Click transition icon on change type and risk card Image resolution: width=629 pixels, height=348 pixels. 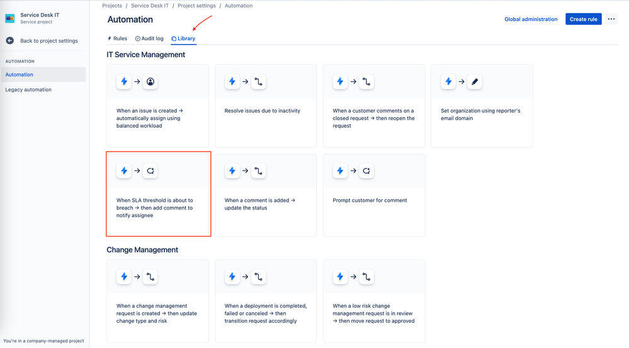click(x=150, y=277)
